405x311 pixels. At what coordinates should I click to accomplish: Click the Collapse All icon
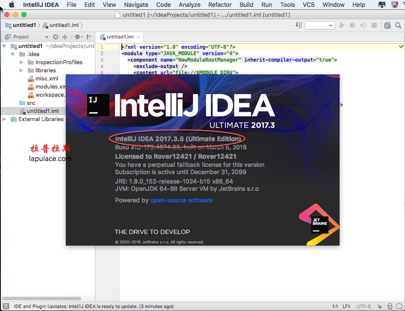[65, 37]
